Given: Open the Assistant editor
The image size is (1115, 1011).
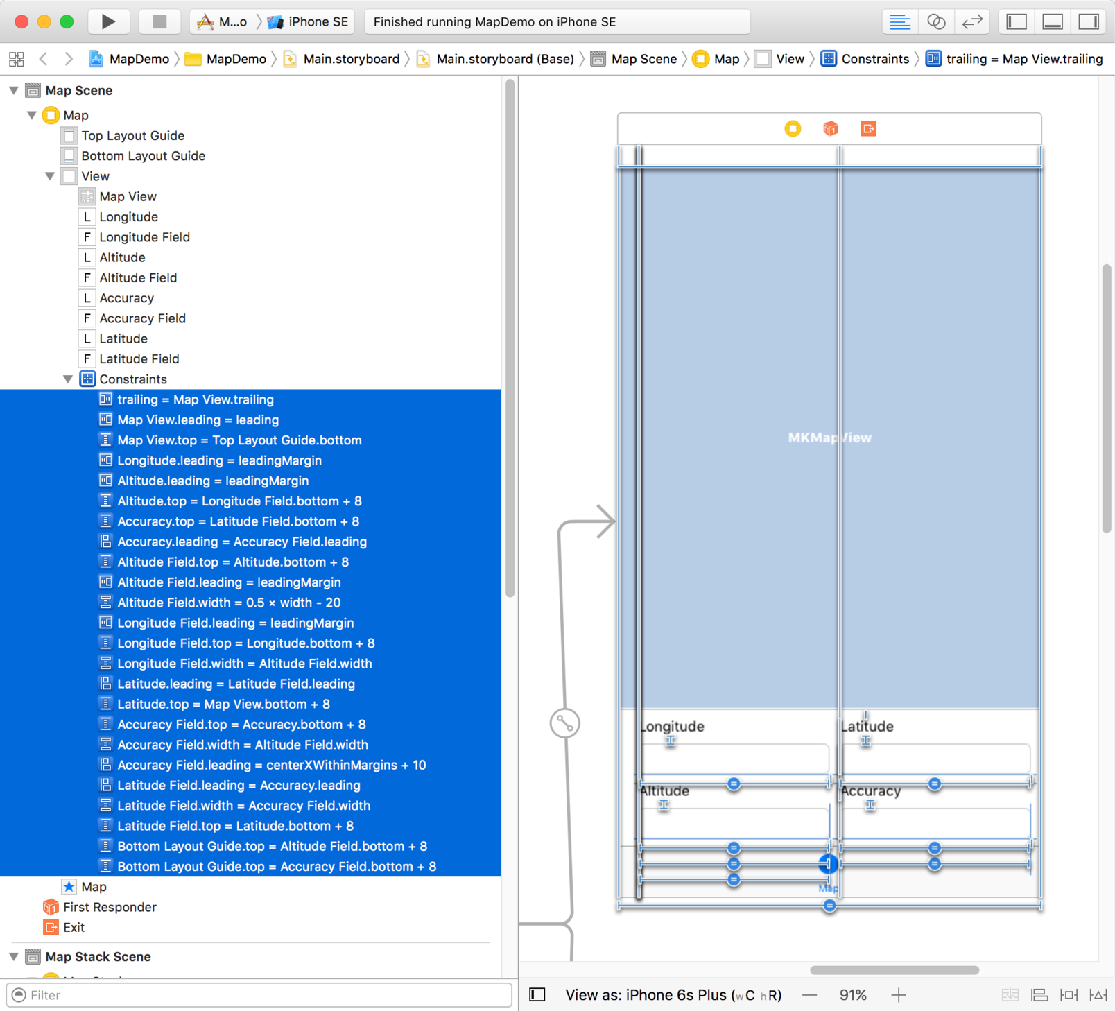Looking at the screenshot, I should [935, 21].
